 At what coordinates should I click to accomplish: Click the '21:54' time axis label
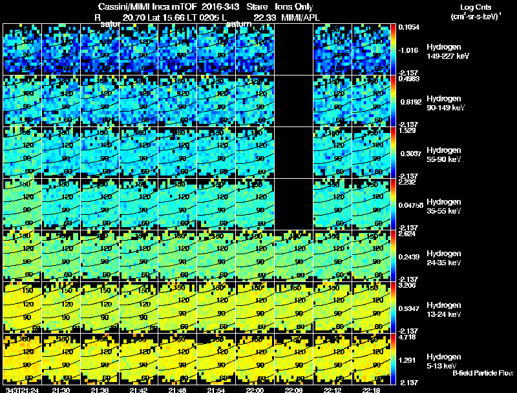tap(216, 390)
